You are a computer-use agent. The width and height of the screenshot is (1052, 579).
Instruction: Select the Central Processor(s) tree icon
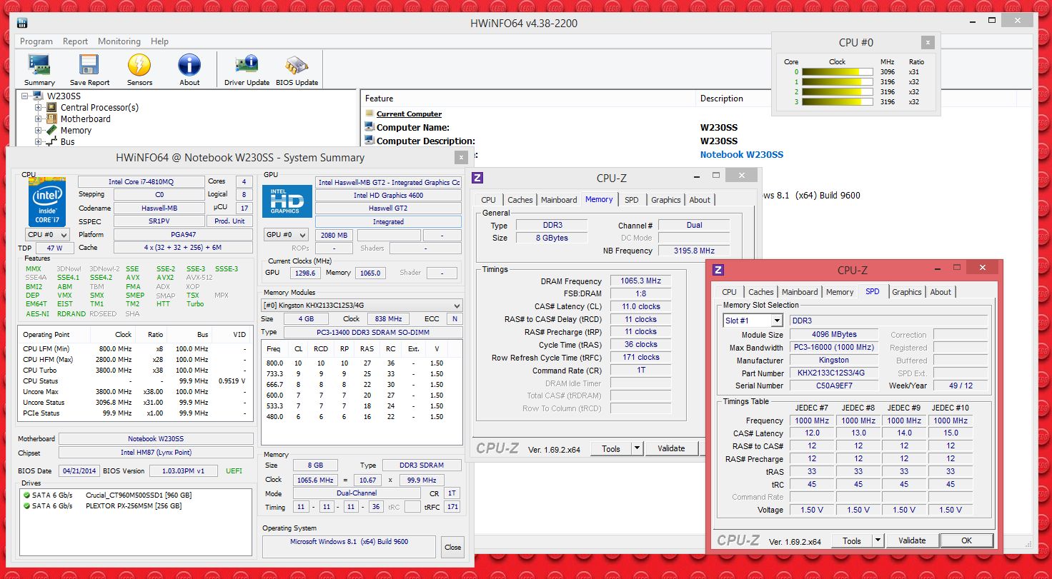pyautogui.click(x=52, y=108)
